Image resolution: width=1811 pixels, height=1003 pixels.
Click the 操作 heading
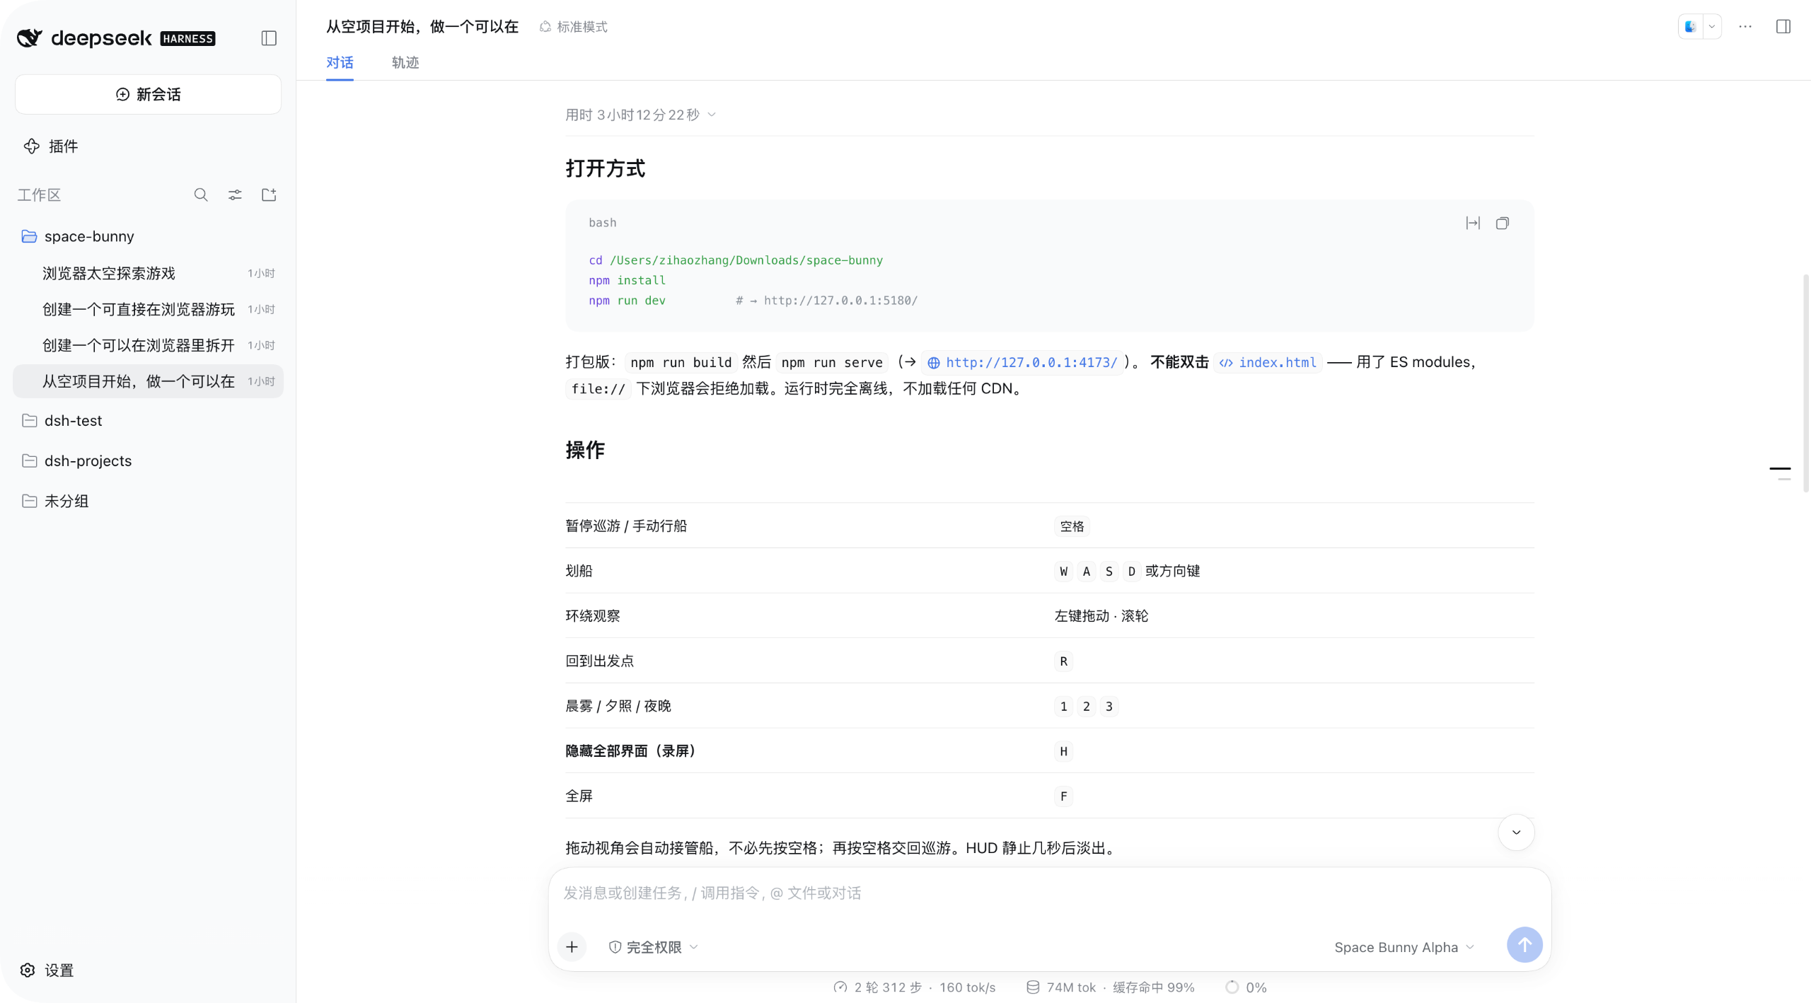(585, 450)
